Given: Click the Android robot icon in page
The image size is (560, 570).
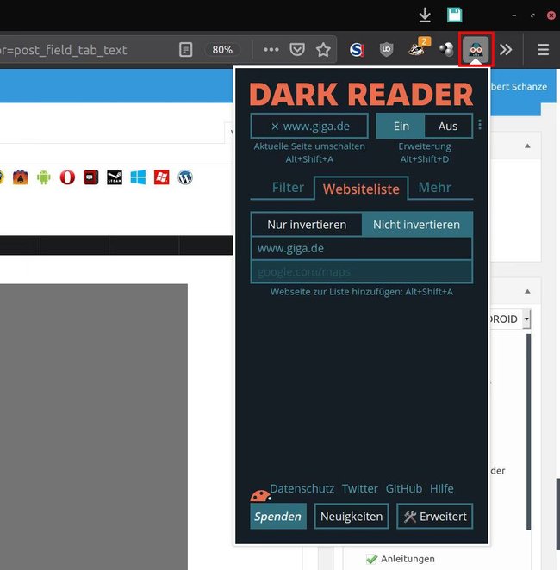Looking at the screenshot, I should (x=44, y=177).
